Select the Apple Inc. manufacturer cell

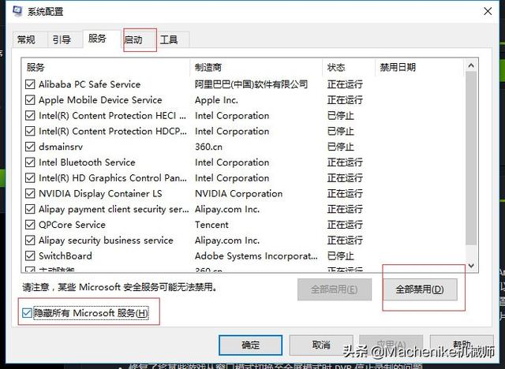click(x=216, y=100)
